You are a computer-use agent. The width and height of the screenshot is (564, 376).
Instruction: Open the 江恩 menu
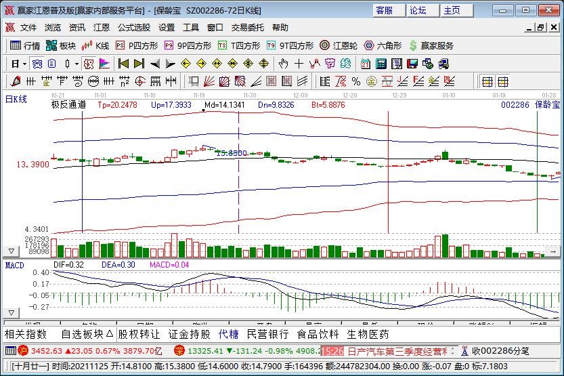[102, 27]
